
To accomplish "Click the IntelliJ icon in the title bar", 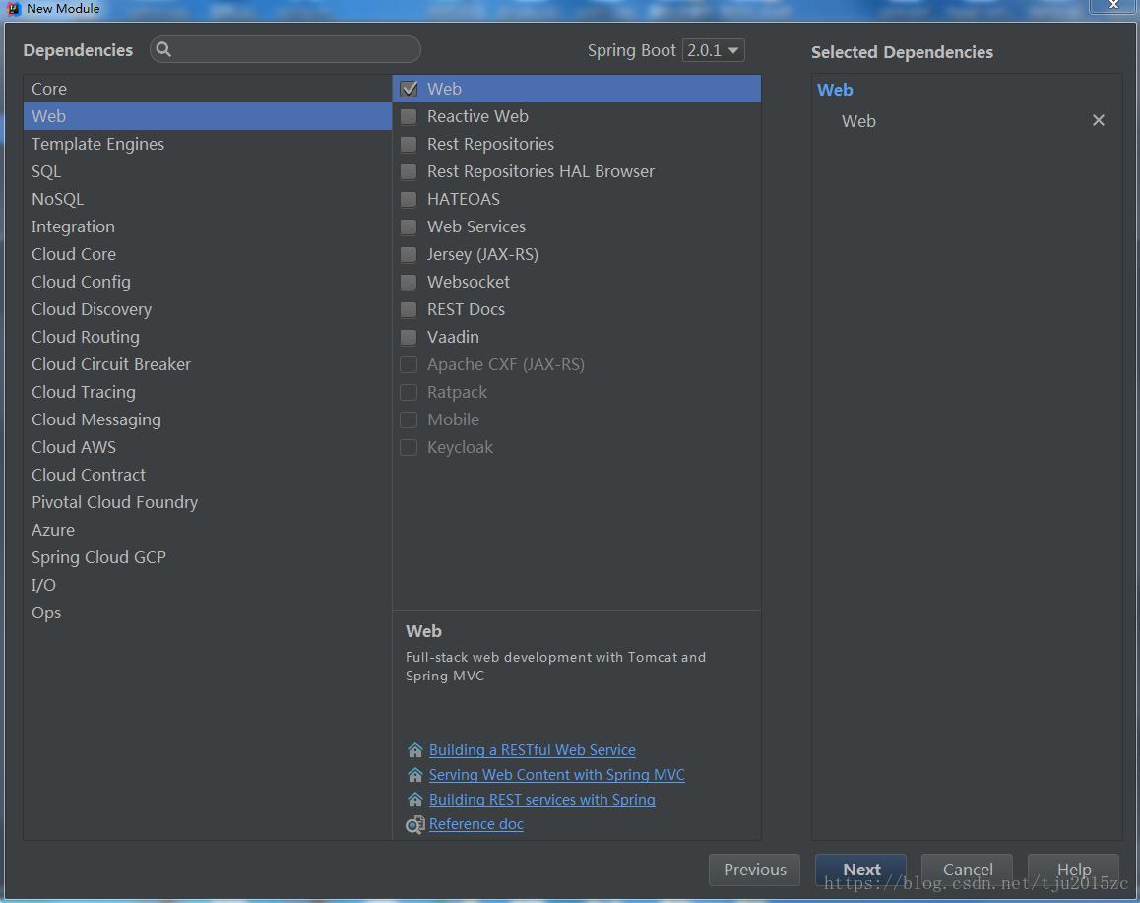I will [13, 9].
